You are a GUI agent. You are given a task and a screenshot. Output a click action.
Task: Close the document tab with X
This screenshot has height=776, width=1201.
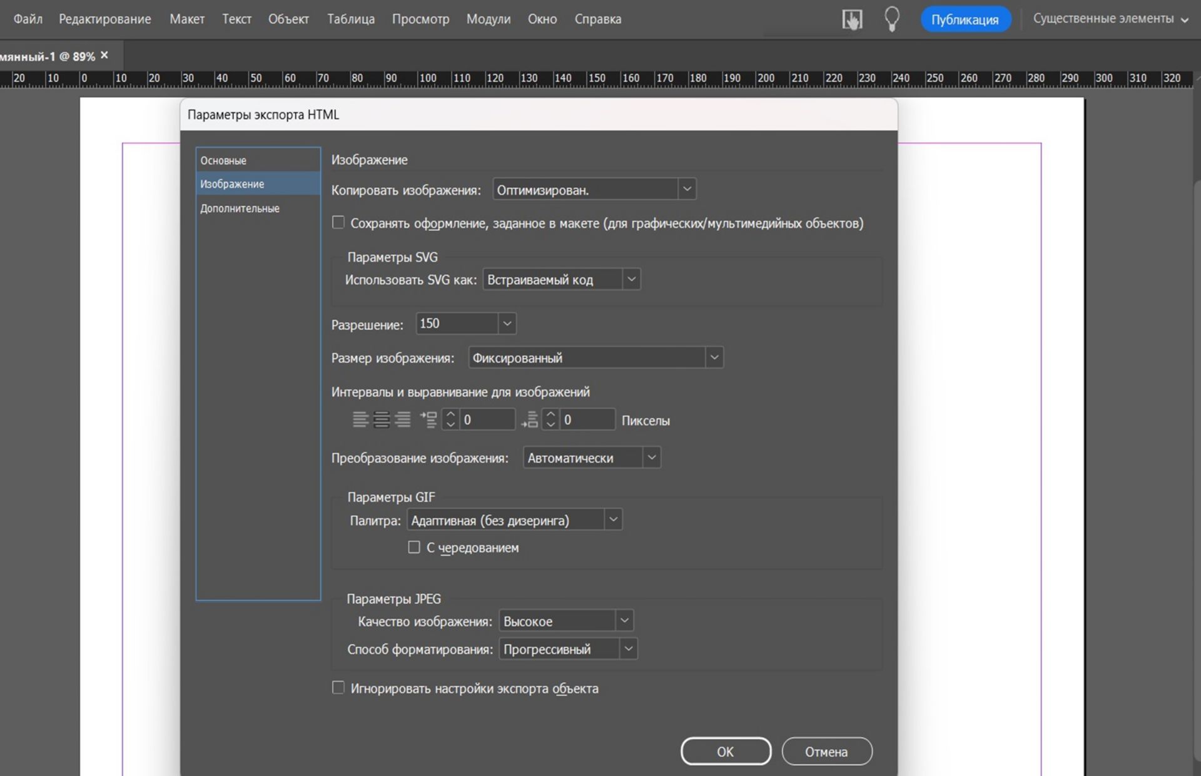point(104,55)
